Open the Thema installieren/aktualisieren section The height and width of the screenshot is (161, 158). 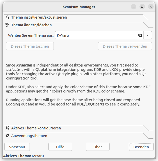79,17
